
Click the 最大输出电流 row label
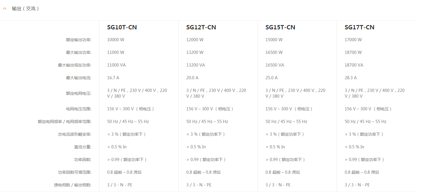(x=79, y=78)
